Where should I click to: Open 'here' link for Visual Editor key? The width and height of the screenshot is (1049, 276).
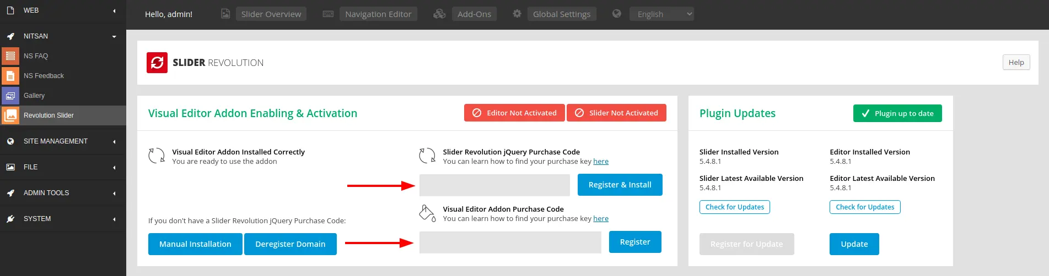pos(601,219)
